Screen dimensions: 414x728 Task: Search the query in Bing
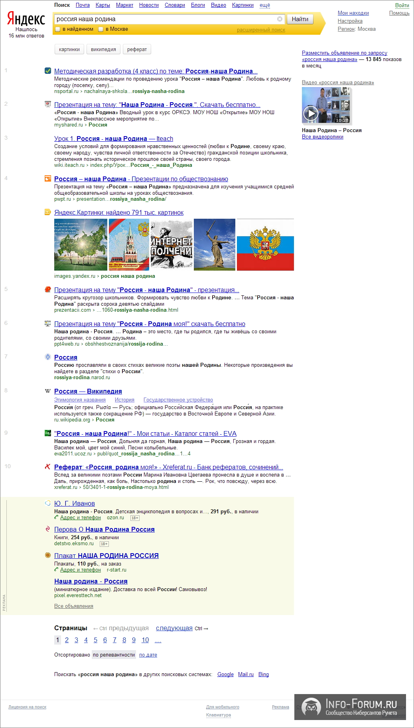[x=264, y=675]
